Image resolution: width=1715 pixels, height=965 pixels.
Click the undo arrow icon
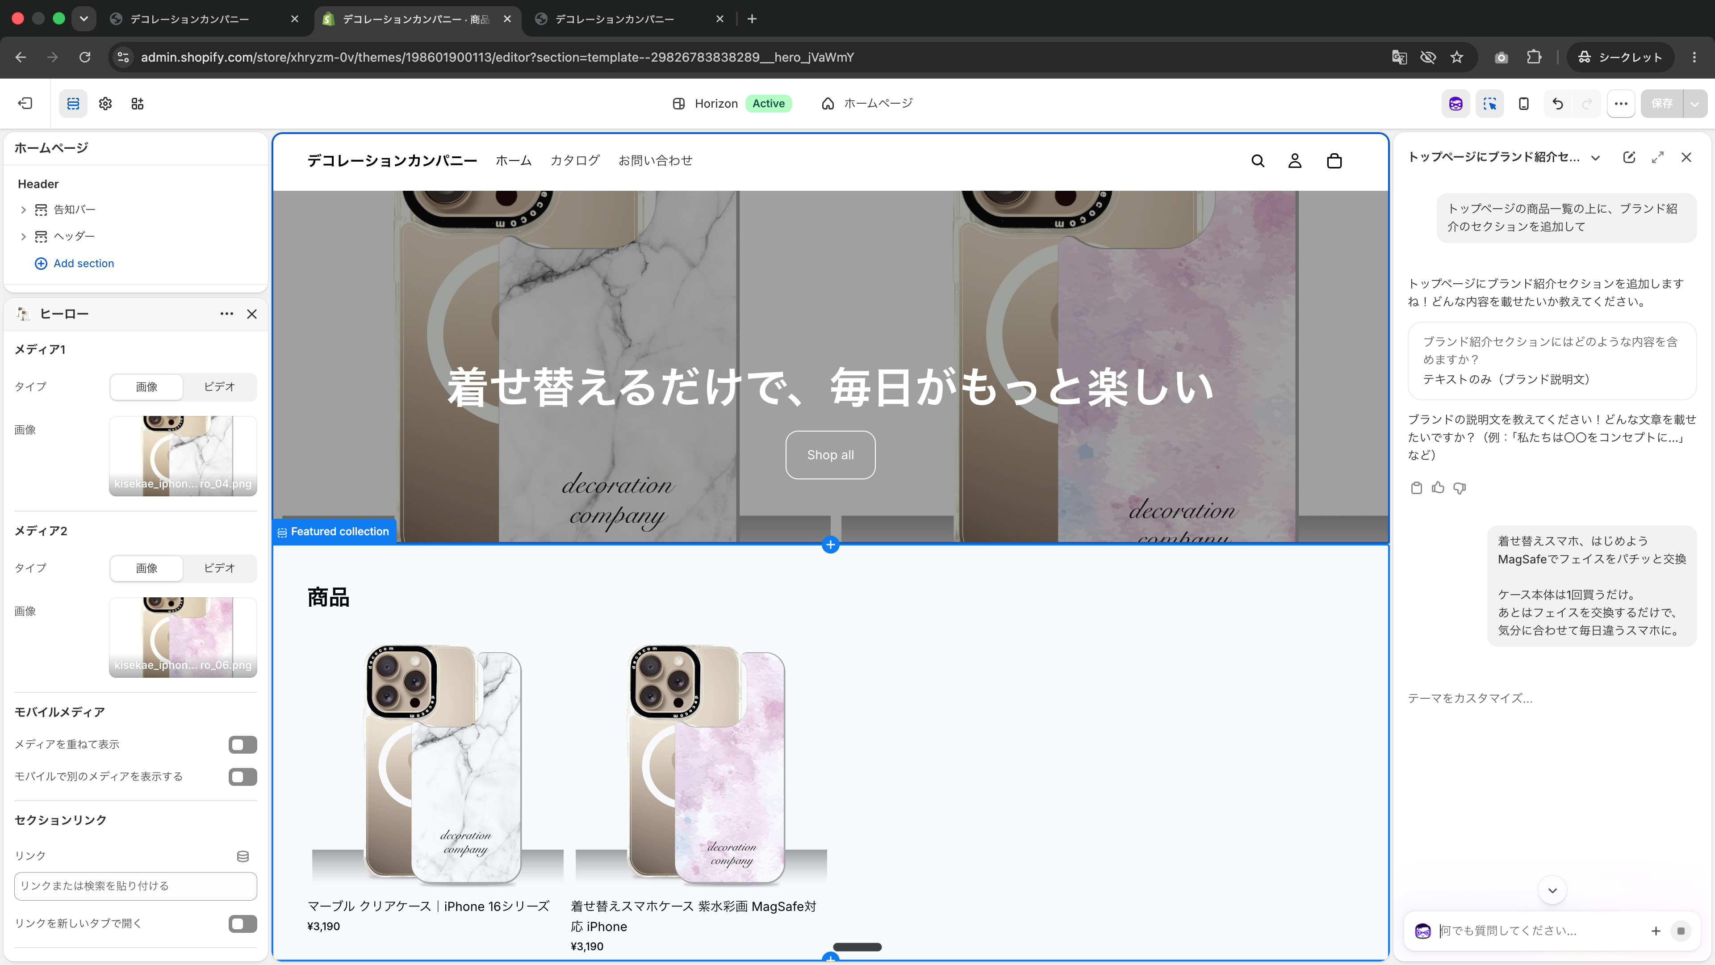pyautogui.click(x=1558, y=103)
